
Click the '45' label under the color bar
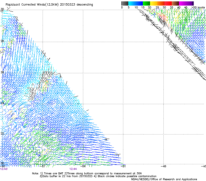(x=186, y=8)
